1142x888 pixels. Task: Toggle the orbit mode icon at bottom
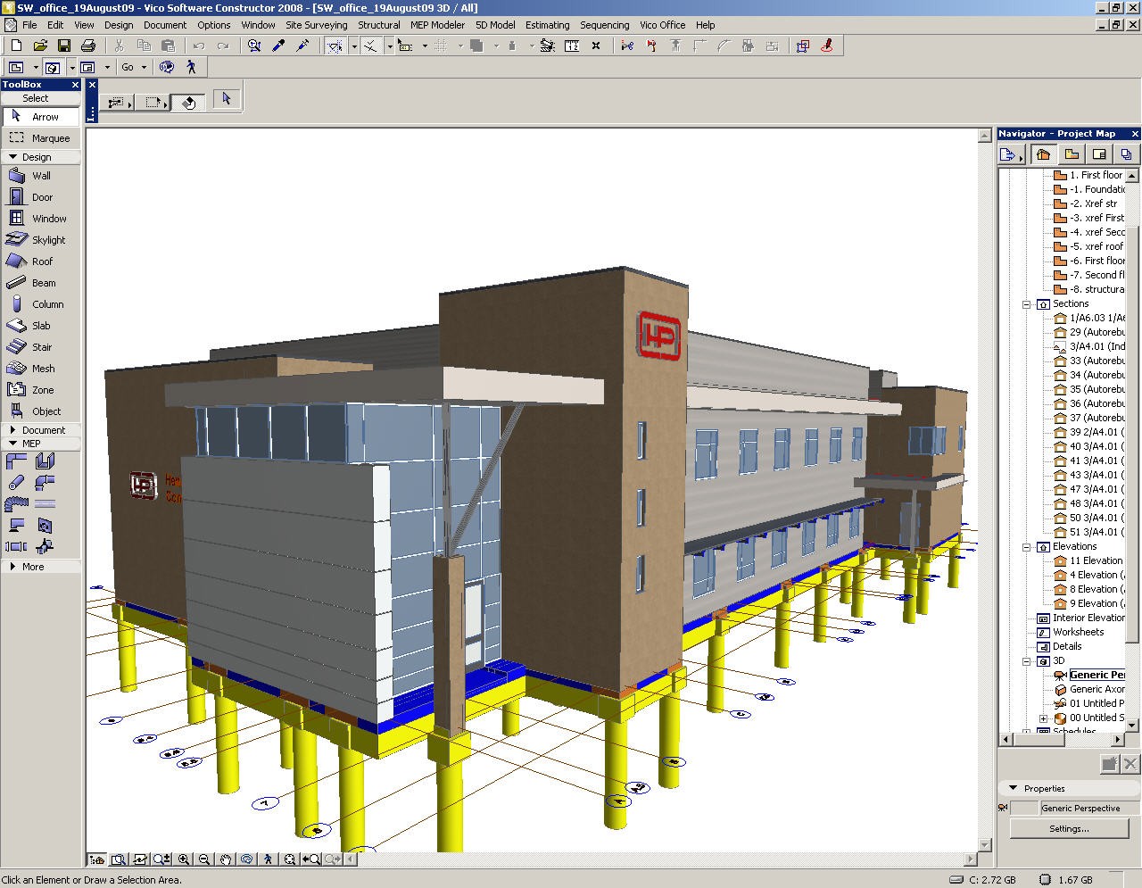tap(247, 859)
